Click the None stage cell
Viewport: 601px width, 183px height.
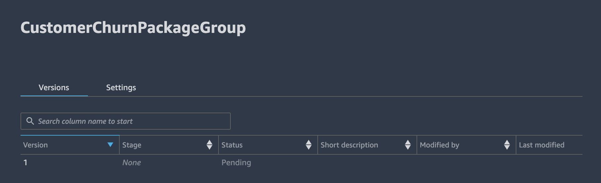pos(132,163)
